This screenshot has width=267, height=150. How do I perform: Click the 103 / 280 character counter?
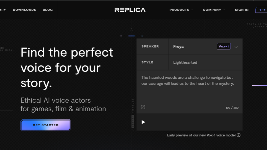click(232, 108)
